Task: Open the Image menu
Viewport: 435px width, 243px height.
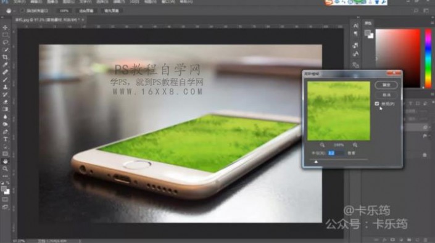Action: pyautogui.click(x=52, y=2)
